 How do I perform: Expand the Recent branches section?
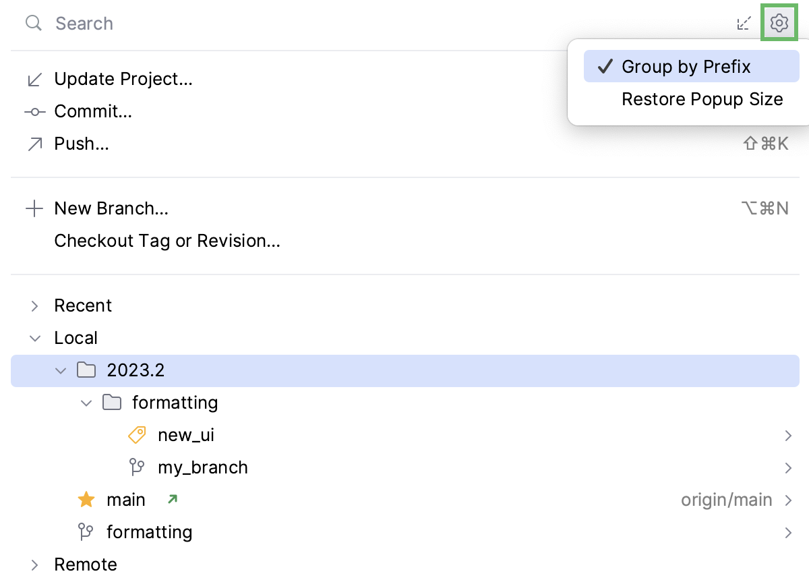pos(34,305)
